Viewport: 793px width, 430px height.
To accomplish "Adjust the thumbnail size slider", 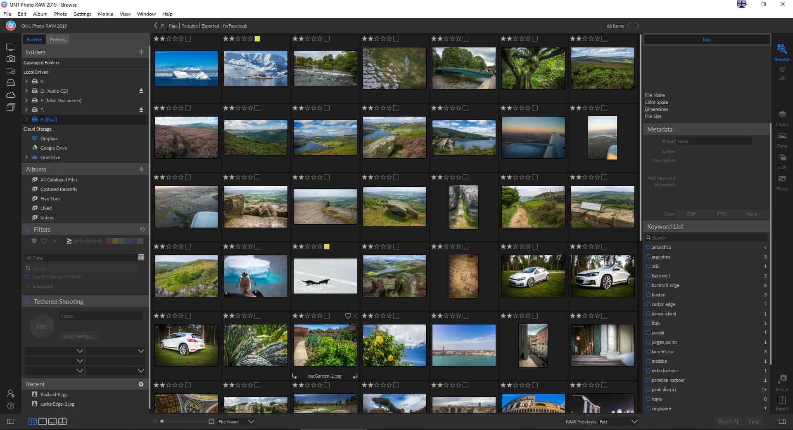I will [162, 421].
